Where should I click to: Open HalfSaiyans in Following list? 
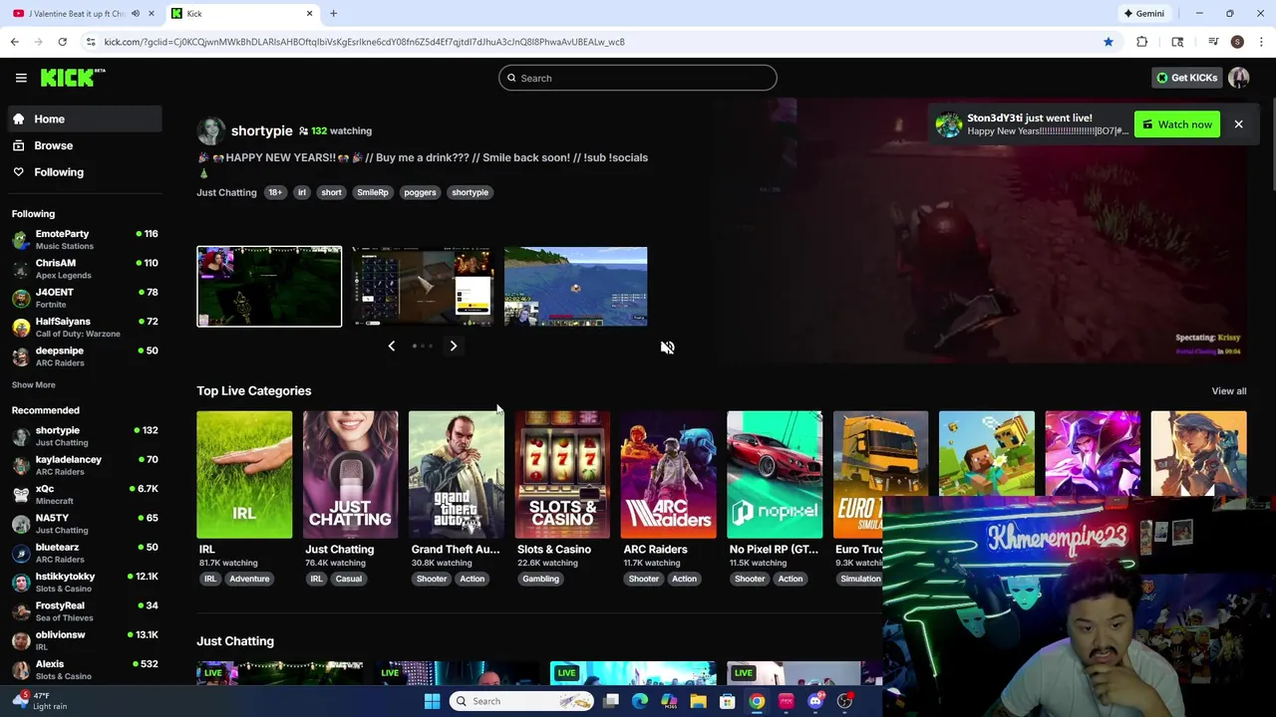pyautogui.click(x=84, y=327)
